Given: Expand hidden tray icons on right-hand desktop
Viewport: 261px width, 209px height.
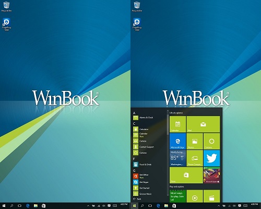Looking at the screenshot, I should click(219, 206).
